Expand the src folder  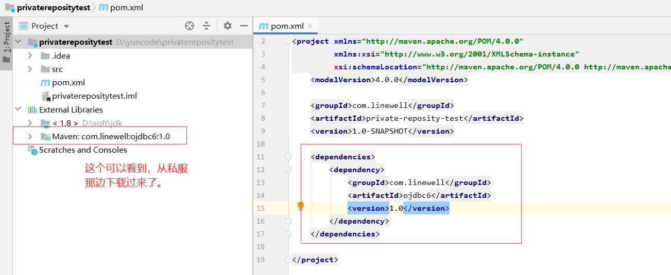pos(30,69)
